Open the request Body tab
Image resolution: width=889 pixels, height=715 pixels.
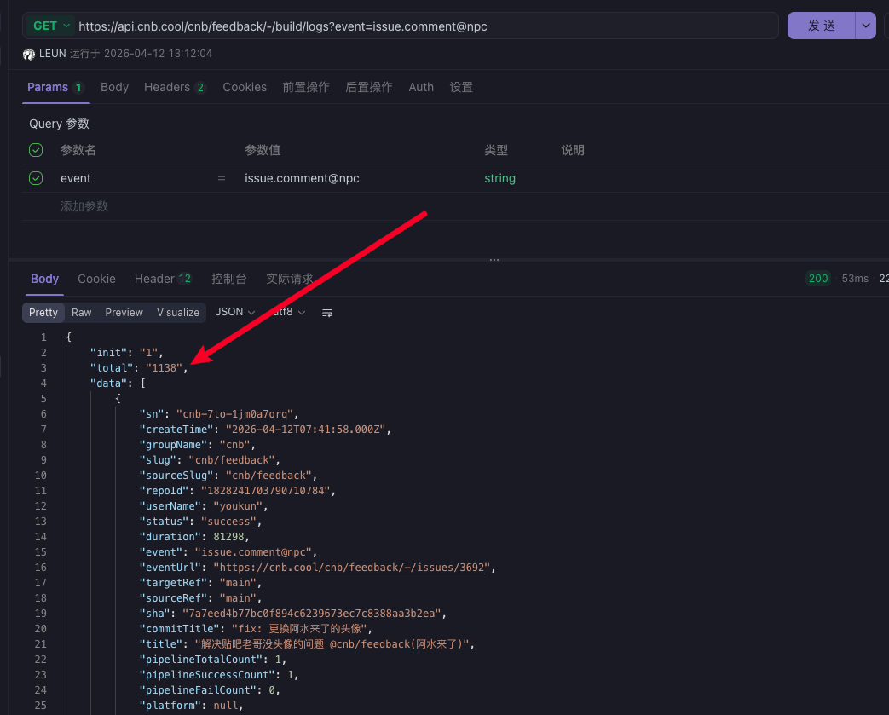pyautogui.click(x=114, y=87)
